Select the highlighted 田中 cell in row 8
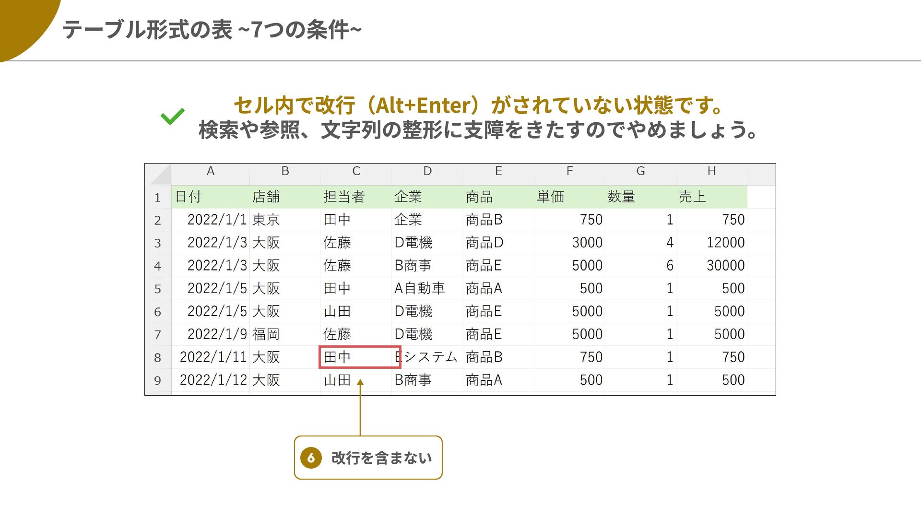 click(360, 357)
